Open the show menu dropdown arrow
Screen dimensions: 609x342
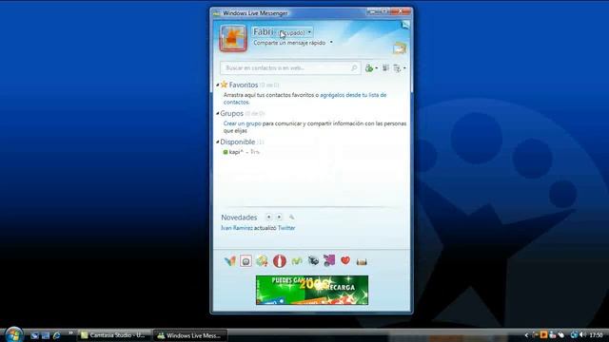(x=404, y=68)
